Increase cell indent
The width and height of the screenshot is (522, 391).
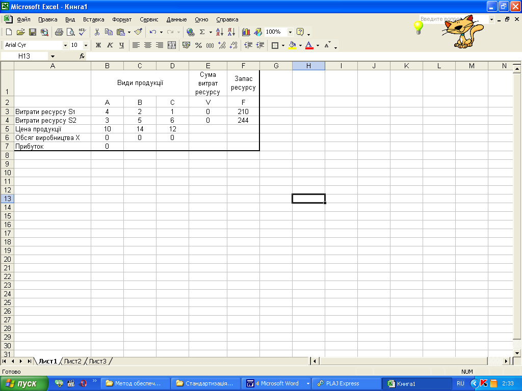260,45
